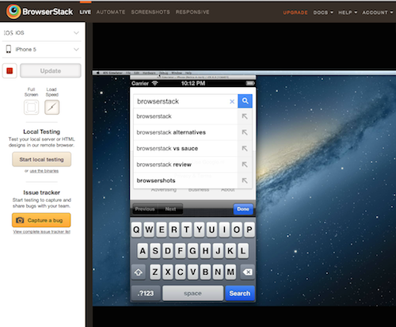396x327 pixels.
Task: Switch to the Automate tab
Action: [111, 12]
